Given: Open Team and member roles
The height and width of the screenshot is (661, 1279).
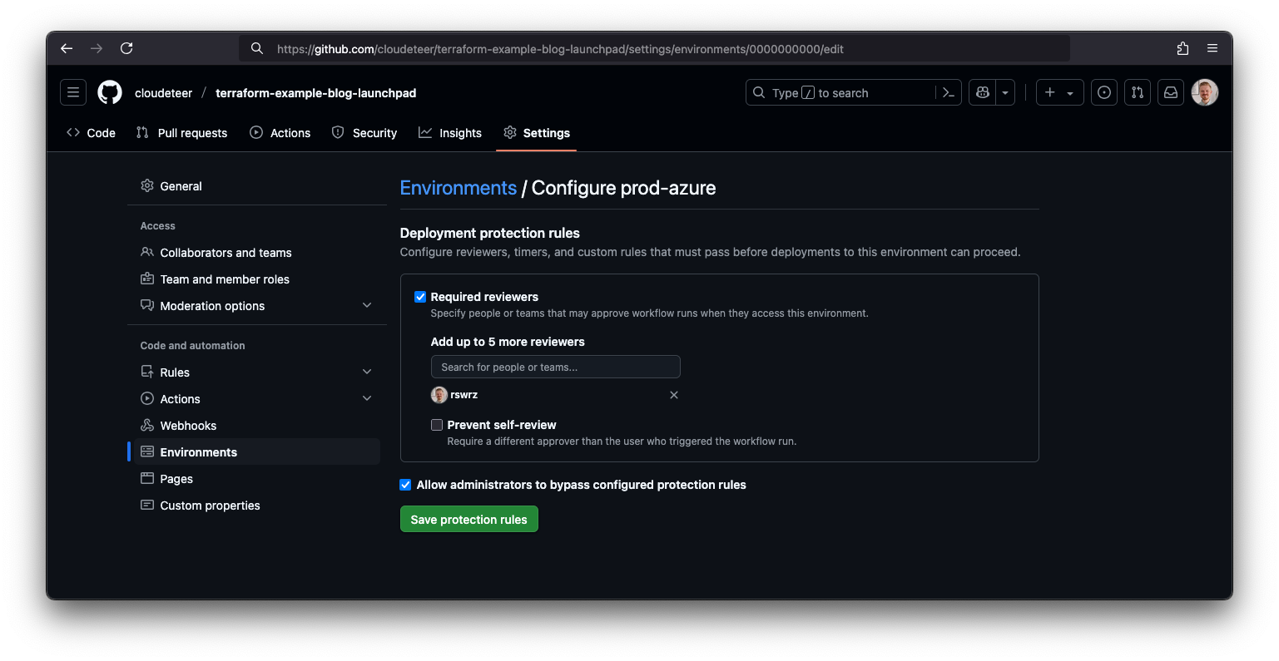Looking at the screenshot, I should tap(257, 279).
